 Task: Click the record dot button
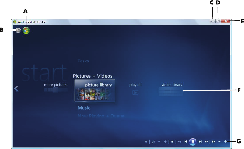146,142
